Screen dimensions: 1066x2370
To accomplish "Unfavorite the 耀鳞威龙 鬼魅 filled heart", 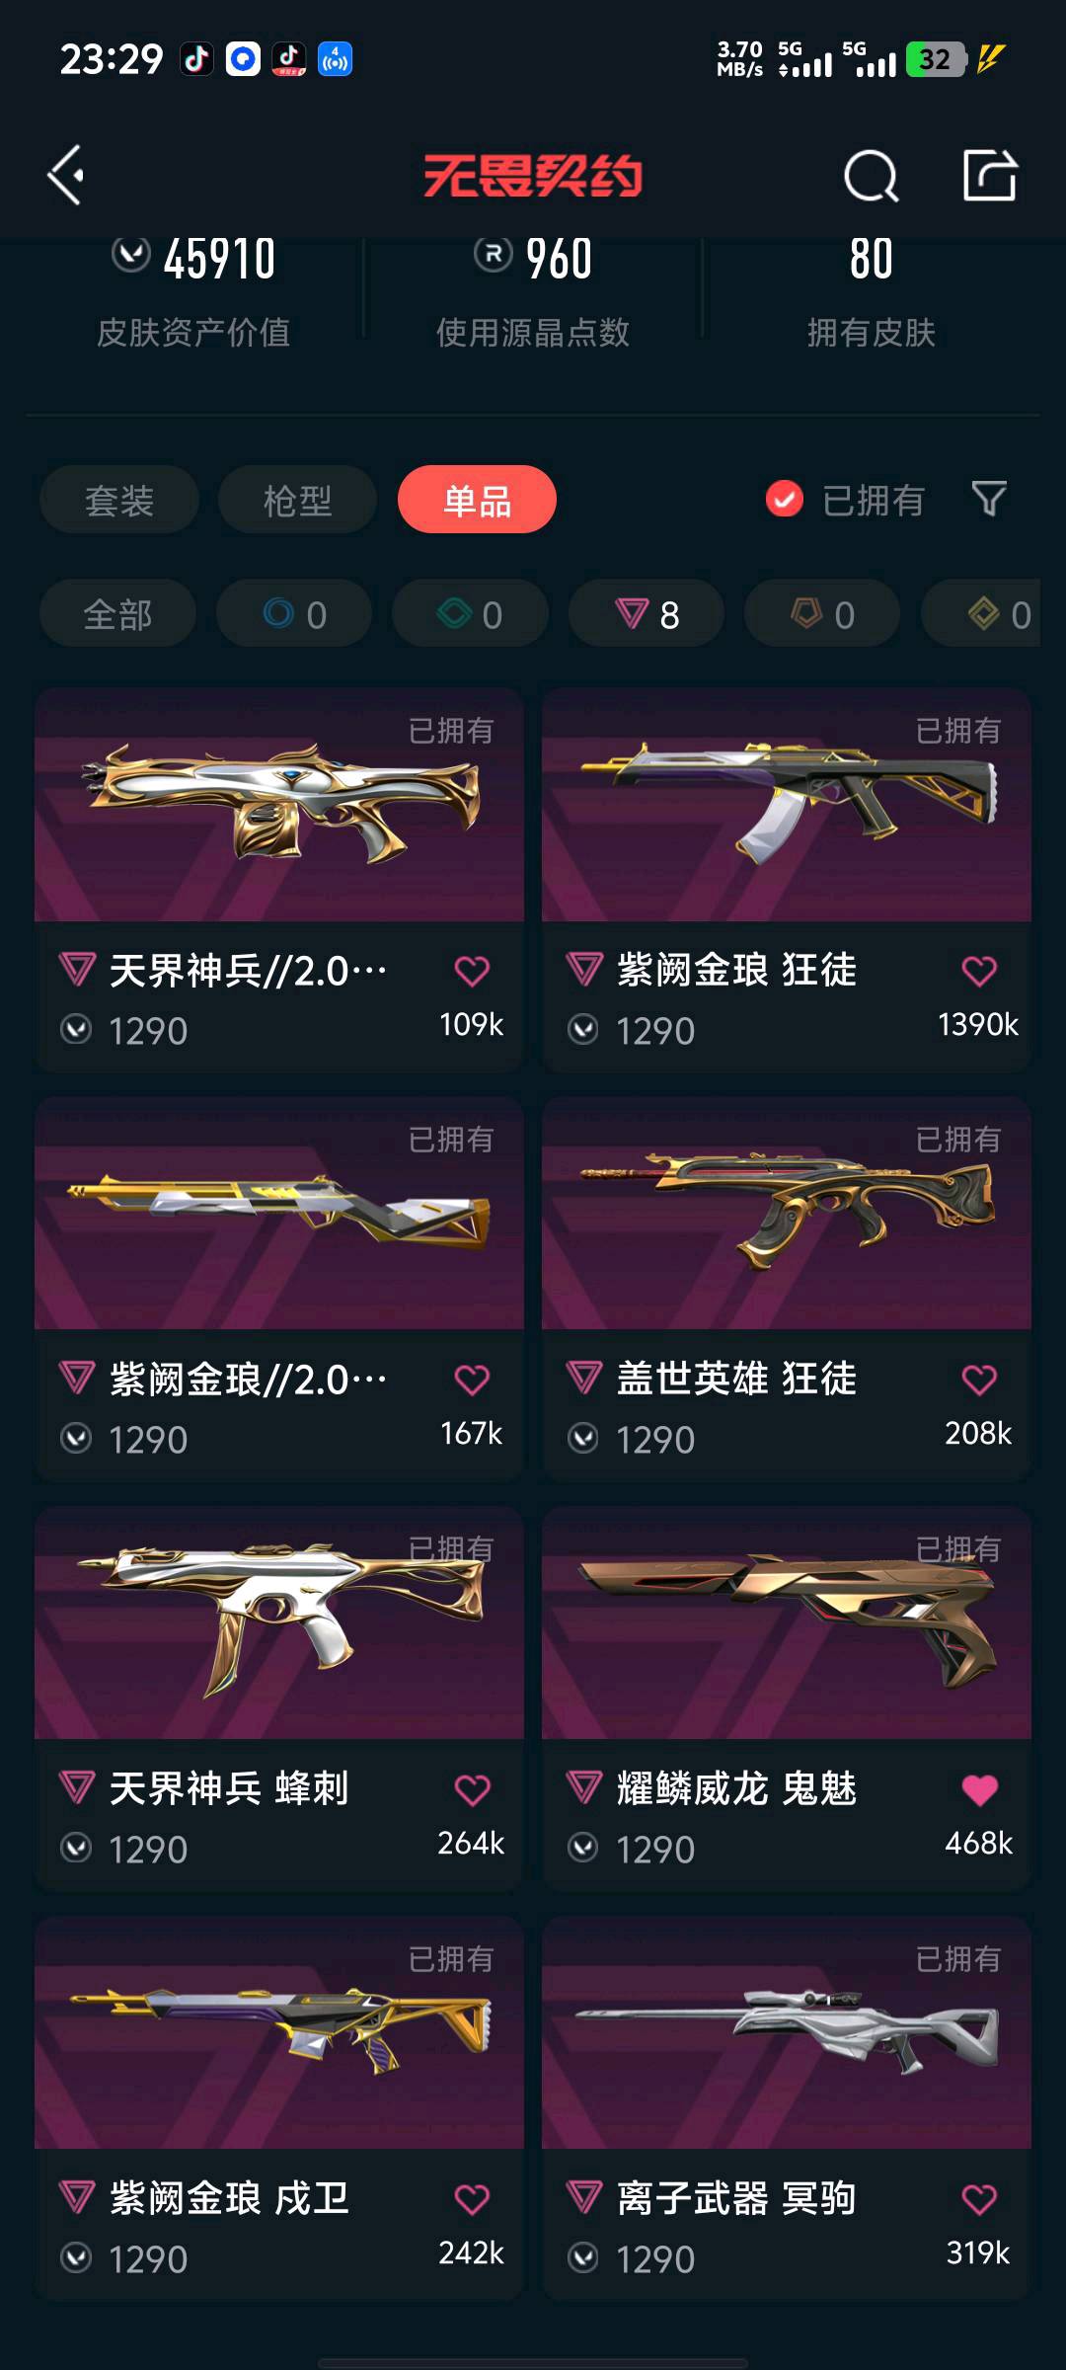I will click(x=979, y=1789).
